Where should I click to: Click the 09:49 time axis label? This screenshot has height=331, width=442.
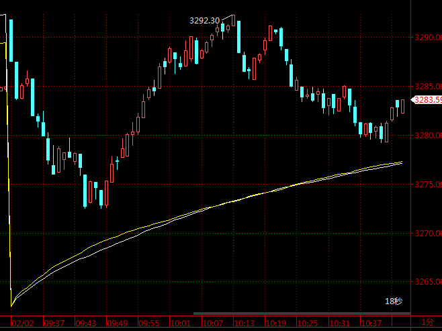pos(118,323)
